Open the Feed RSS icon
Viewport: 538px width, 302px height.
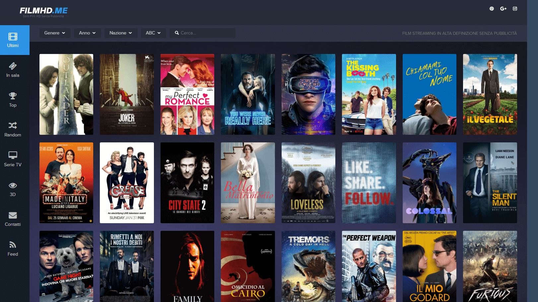13,245
